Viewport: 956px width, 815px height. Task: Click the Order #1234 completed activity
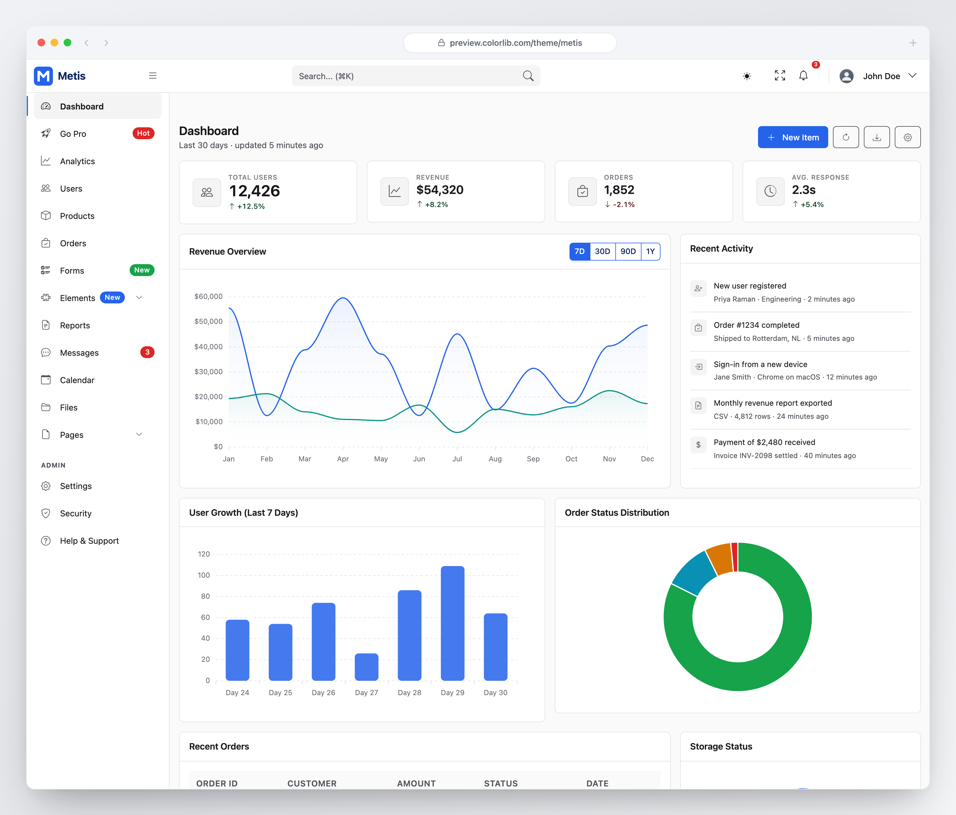pyautogui.click(x=800, y=332)
